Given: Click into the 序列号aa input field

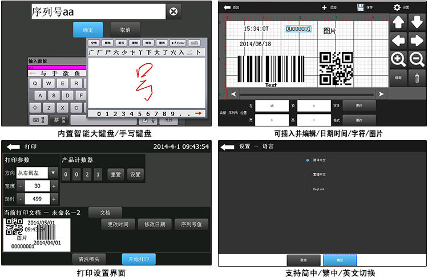Looking at the screenshot, I should click(x=98, y=11).
